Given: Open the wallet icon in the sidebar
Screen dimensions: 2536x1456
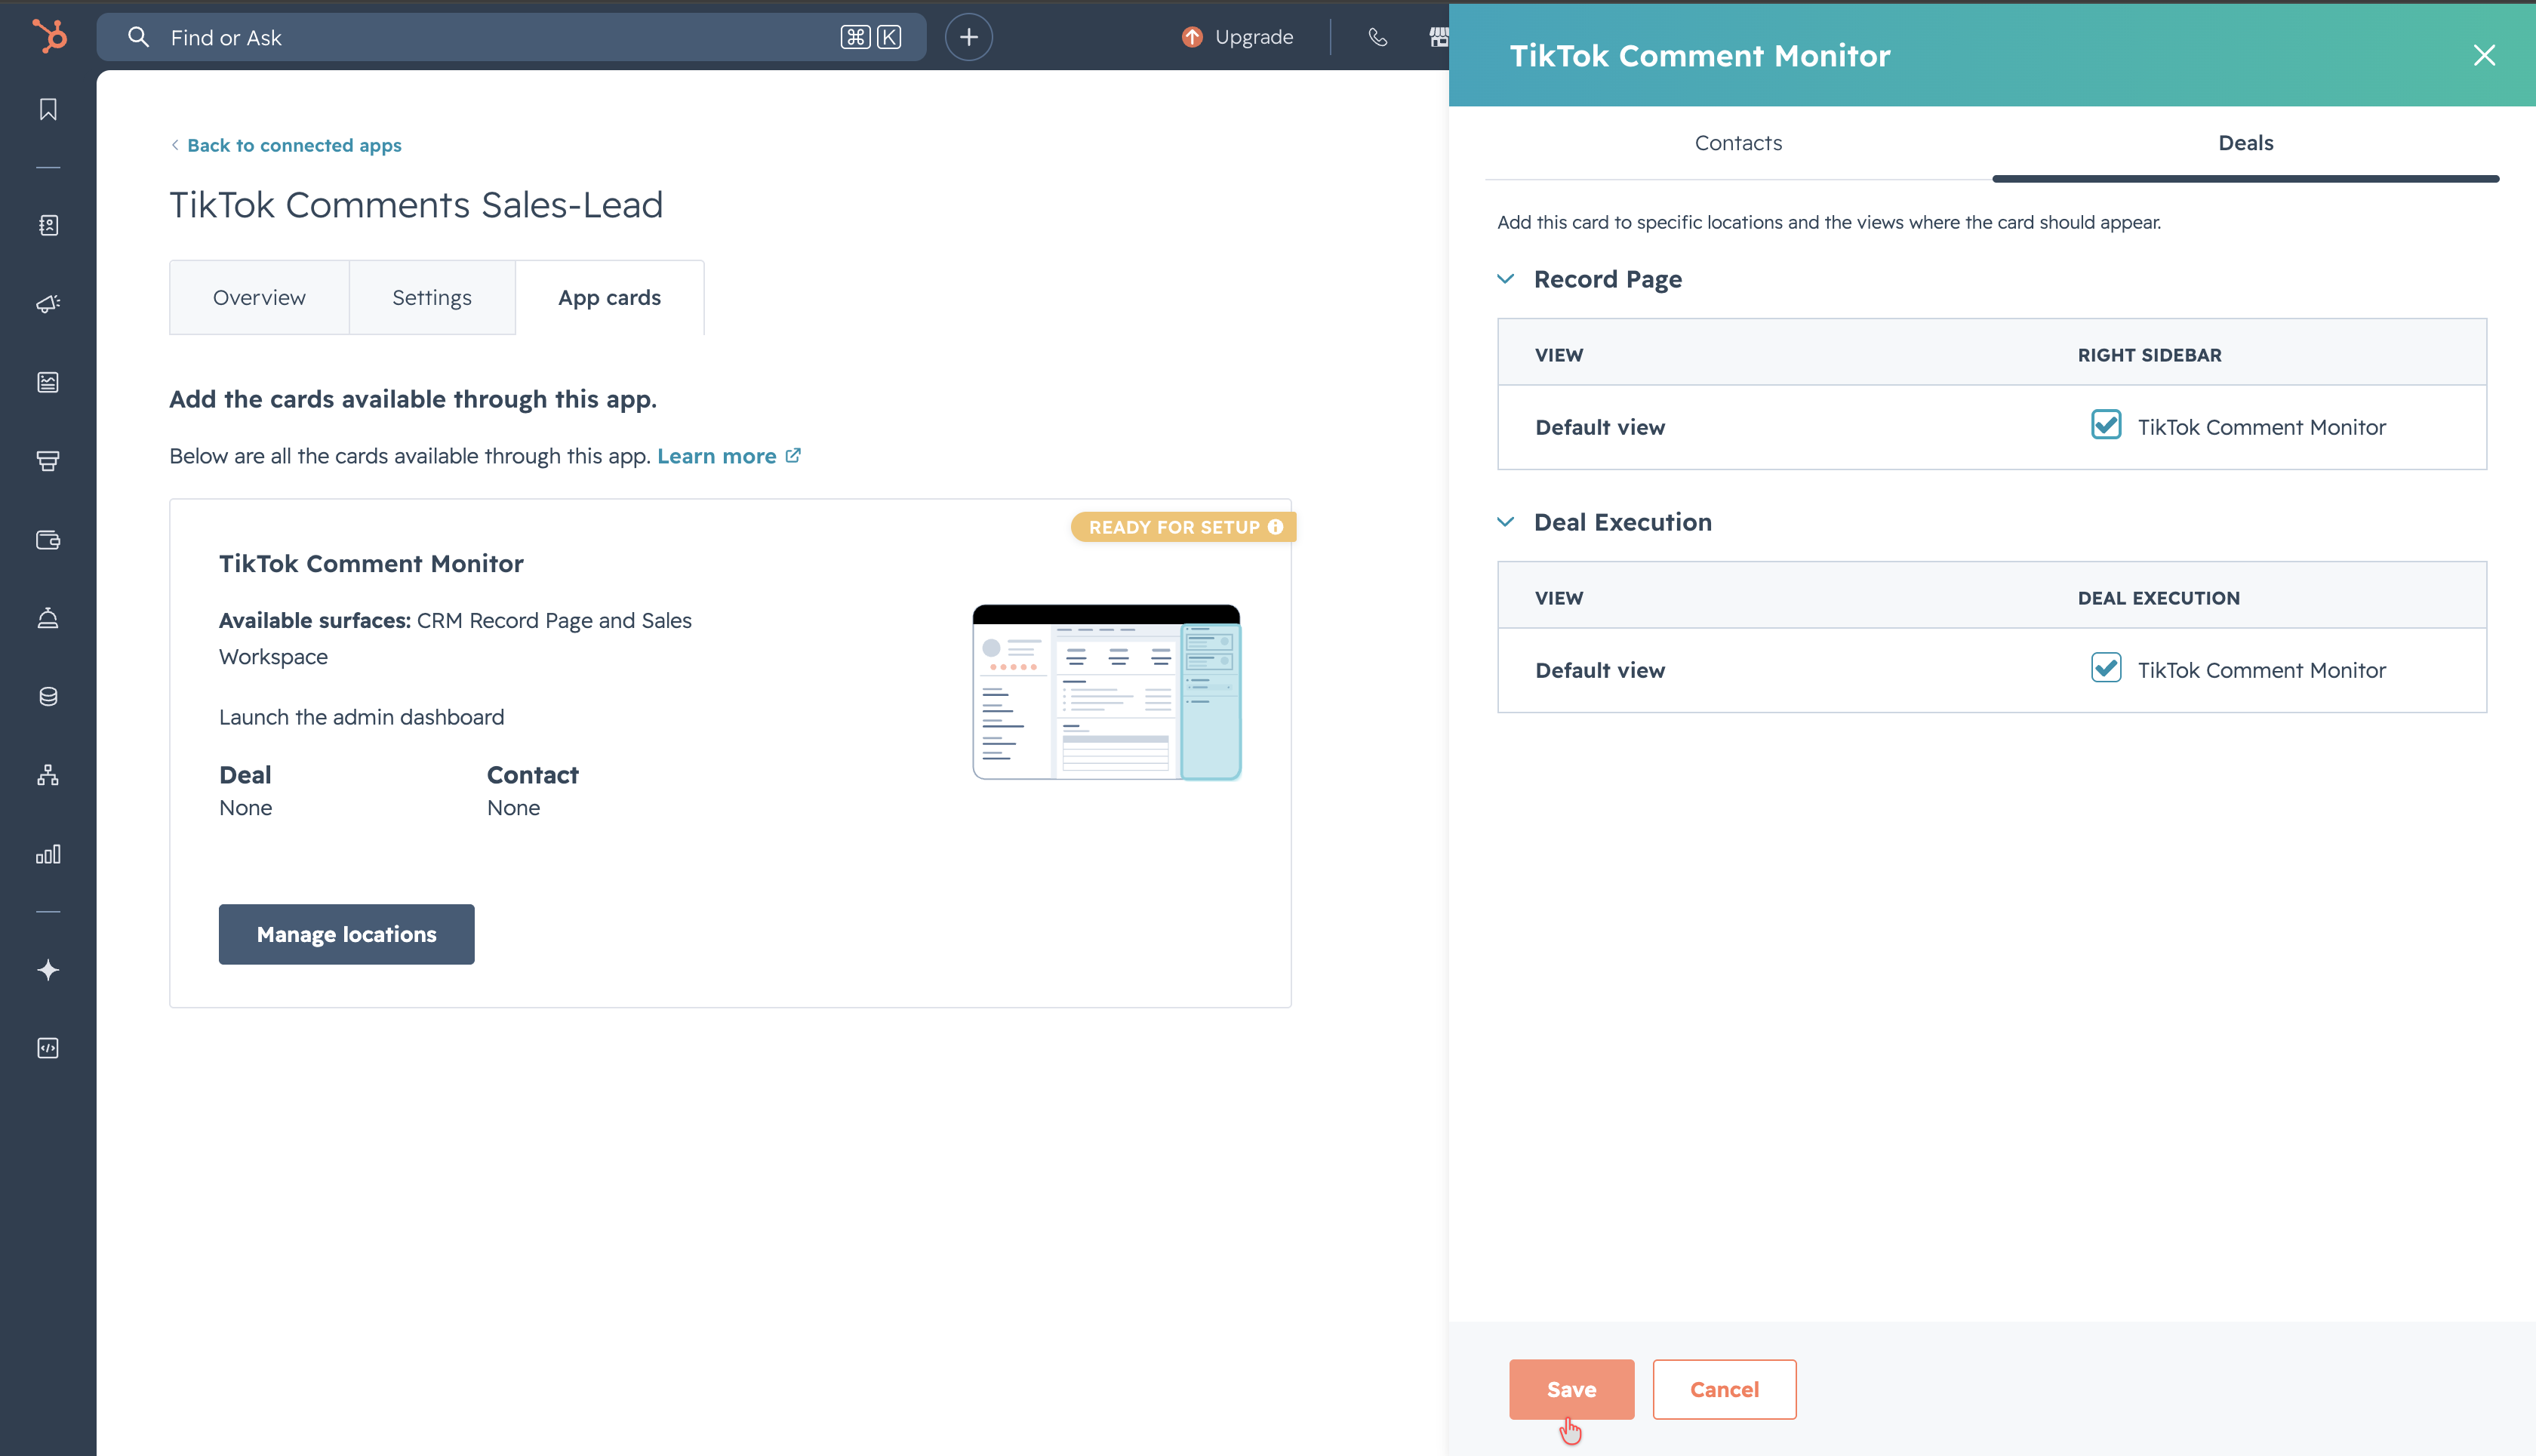Looking at the screenshot, I should coord(48,540).
